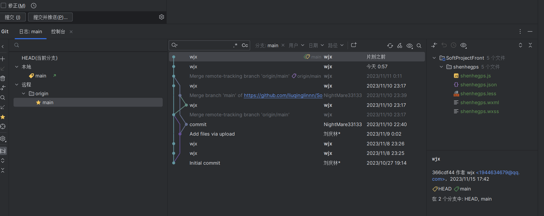This screenshot has width=544, height=216.
Task: Toggle regex option in log search
Action: [235, 45]
